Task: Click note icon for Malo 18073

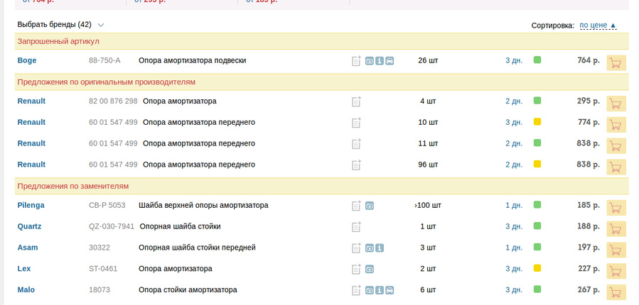Action: click(356, 290)
